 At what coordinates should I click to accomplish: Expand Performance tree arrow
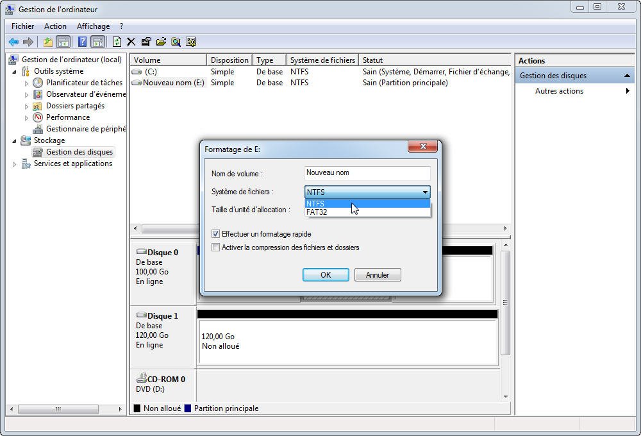(x=26, y=118)
